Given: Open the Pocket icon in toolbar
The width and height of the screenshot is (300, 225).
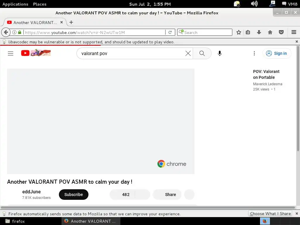Looking at the screenshot, I should (x=281, y=32).
